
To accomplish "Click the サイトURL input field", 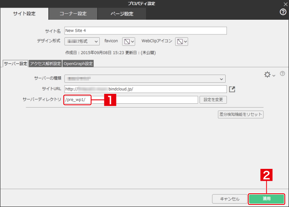I will point(146,89).
